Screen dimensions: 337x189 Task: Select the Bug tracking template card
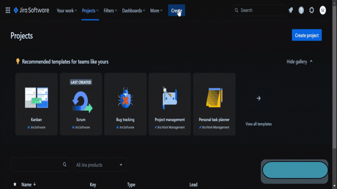[125, 104]
